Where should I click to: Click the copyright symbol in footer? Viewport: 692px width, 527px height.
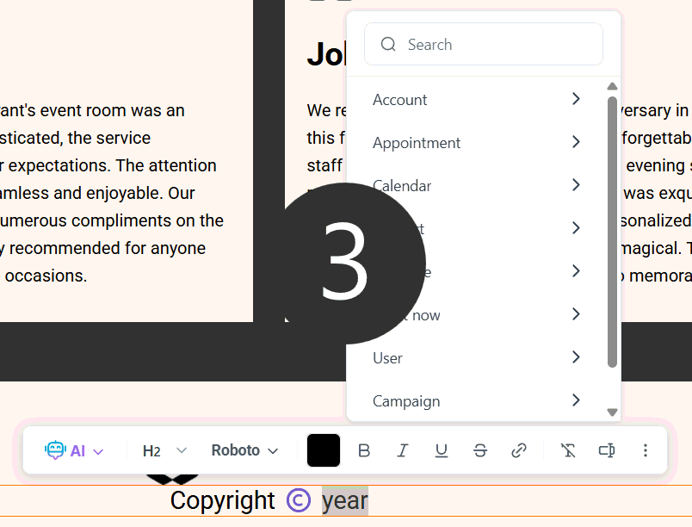299,500
